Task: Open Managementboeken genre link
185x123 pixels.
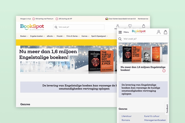Action: pos(155,120)
